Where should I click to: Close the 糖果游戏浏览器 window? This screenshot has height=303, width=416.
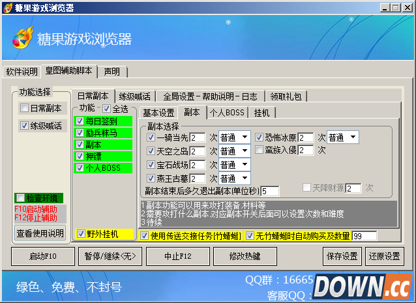[x=407, y=8]
